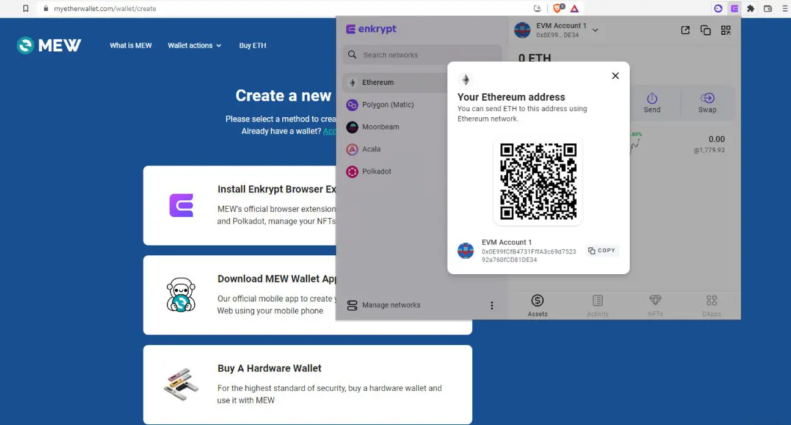The height and width of the screenshot is (425, 791).
Task: Switch to the Assets tab
Action: pyautogui.click(x=538, y=305)
